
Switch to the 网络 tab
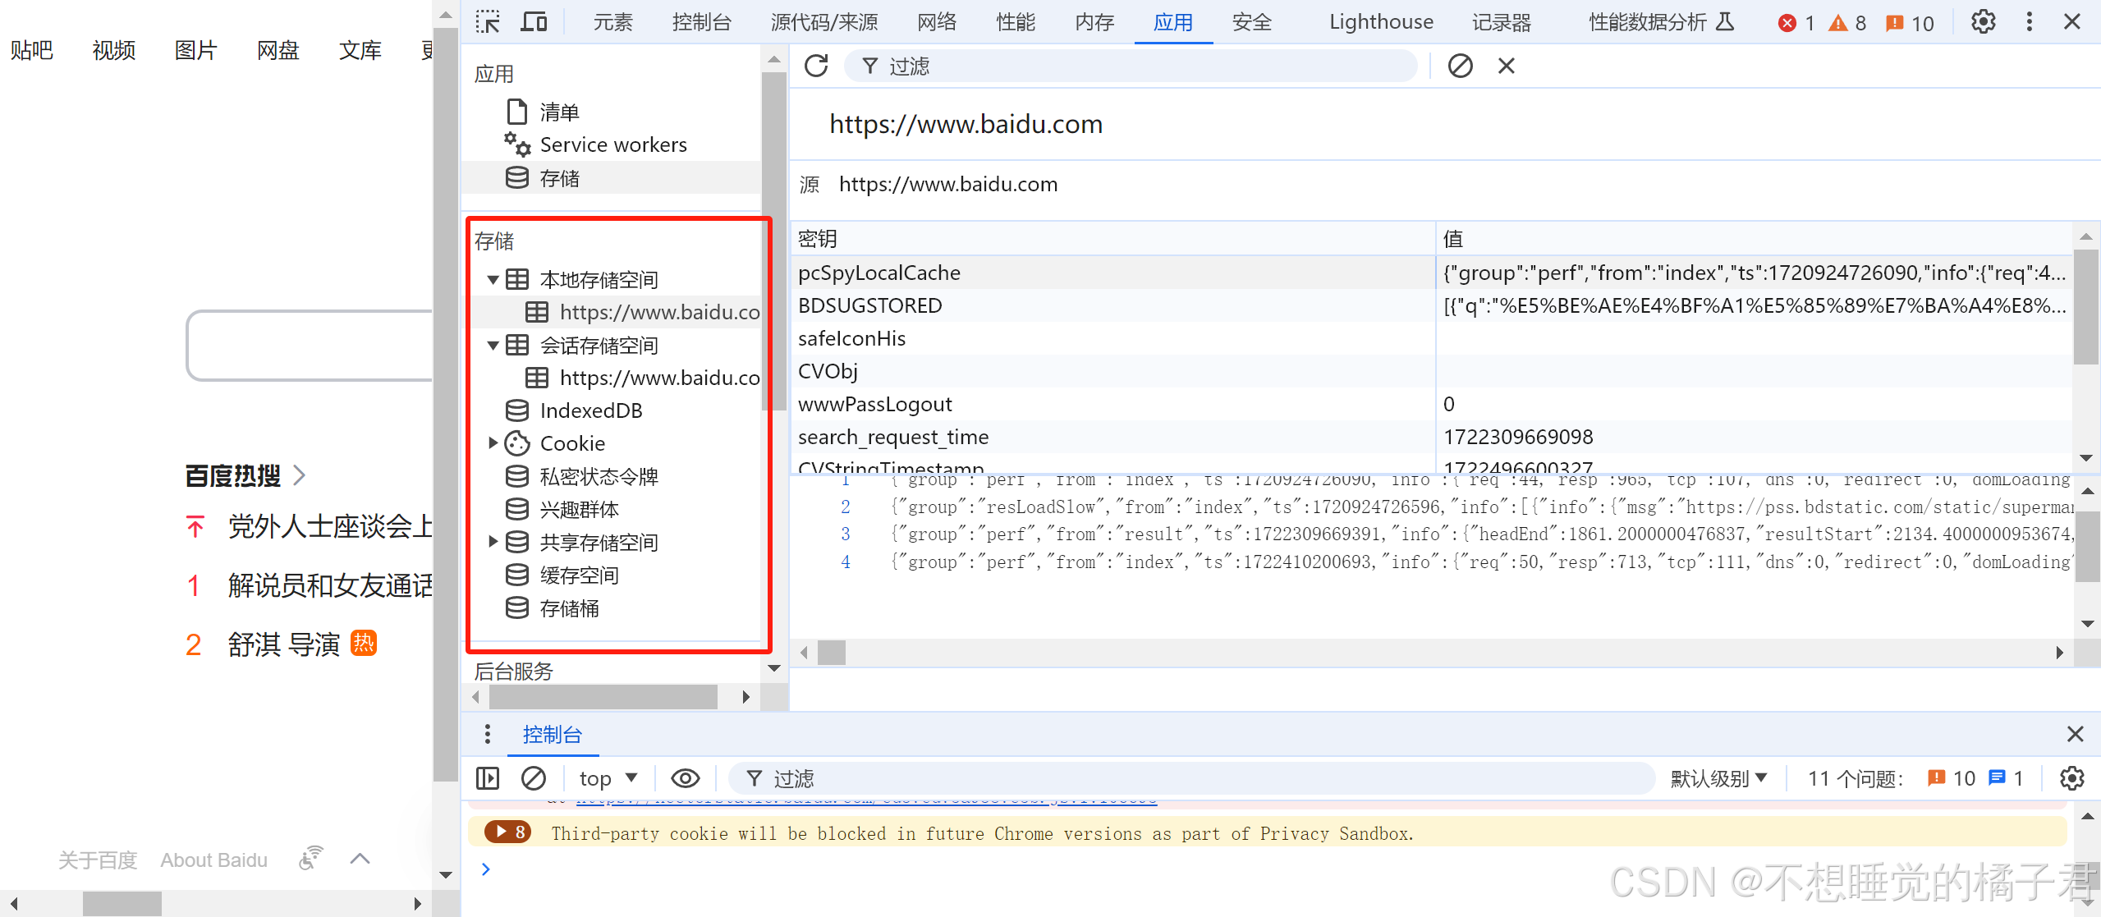tap(937, 22)
